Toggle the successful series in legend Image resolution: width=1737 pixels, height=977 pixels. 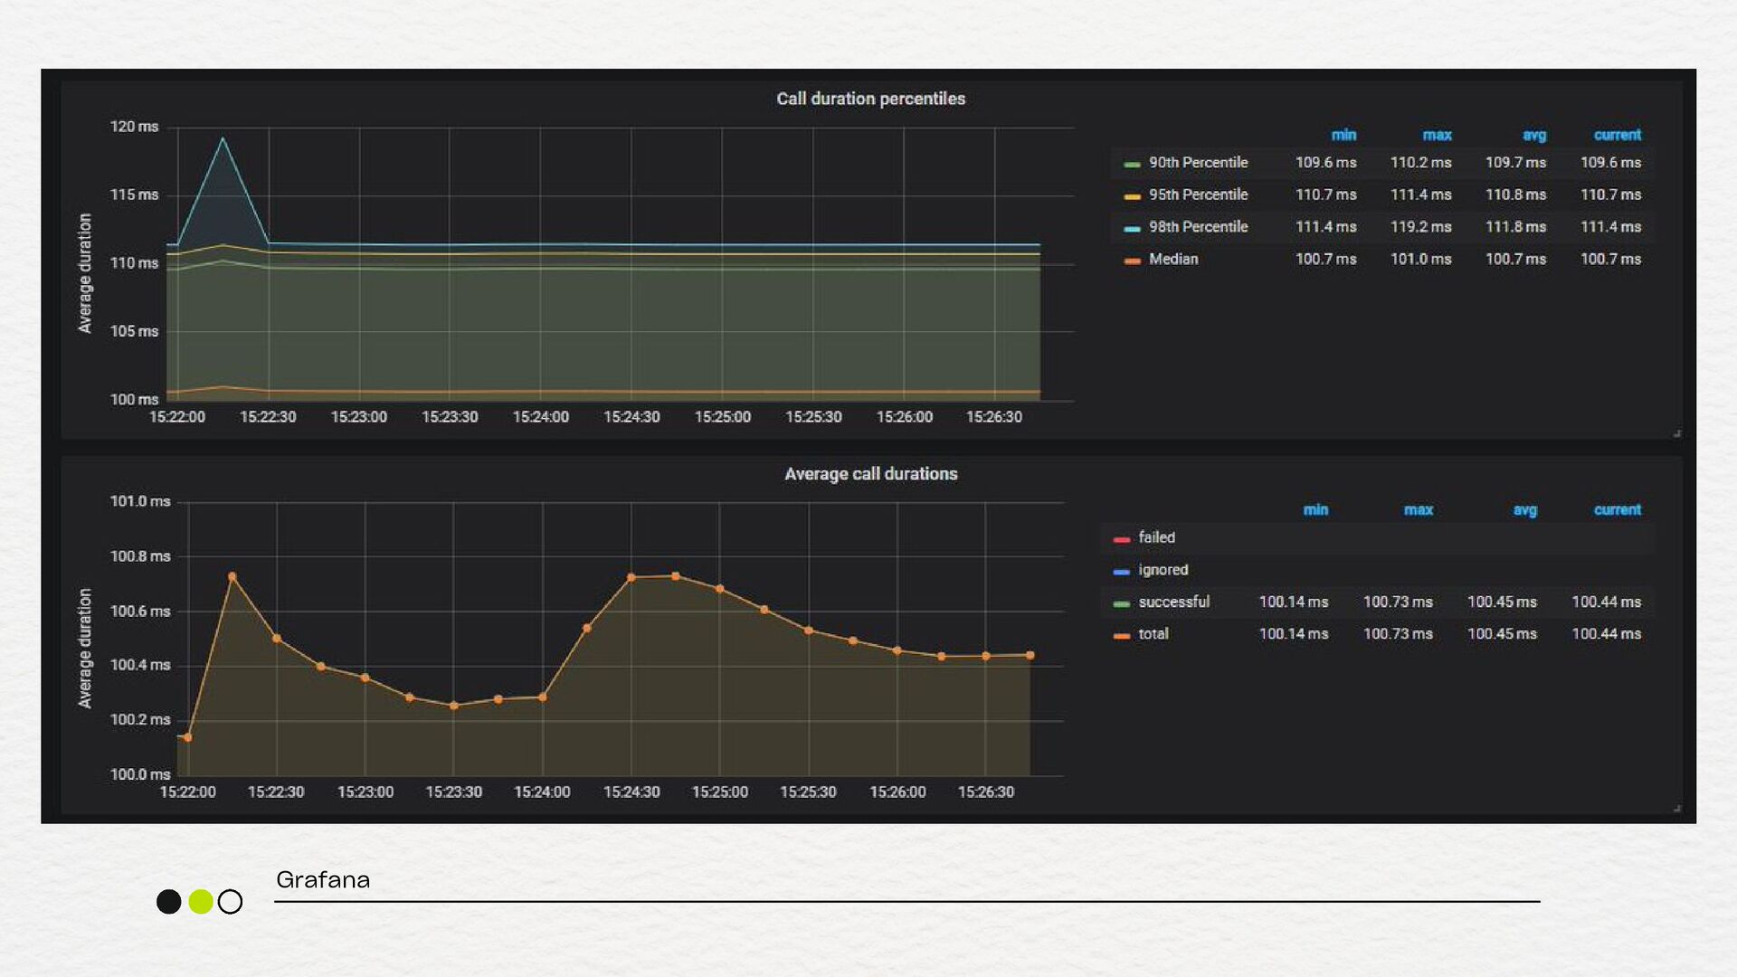1173,602
